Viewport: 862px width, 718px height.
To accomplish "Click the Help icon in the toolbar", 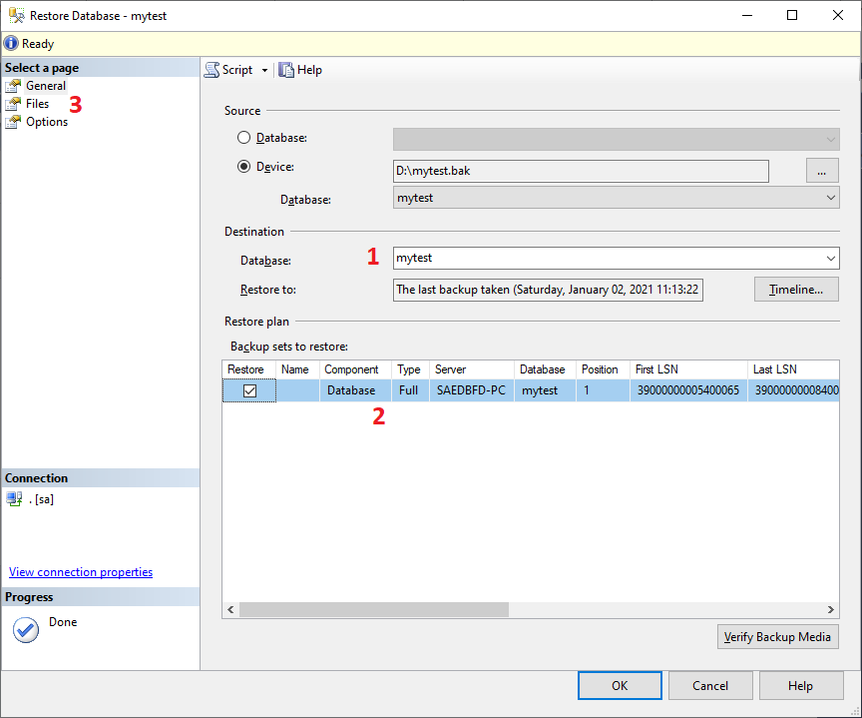I will 286,70.
